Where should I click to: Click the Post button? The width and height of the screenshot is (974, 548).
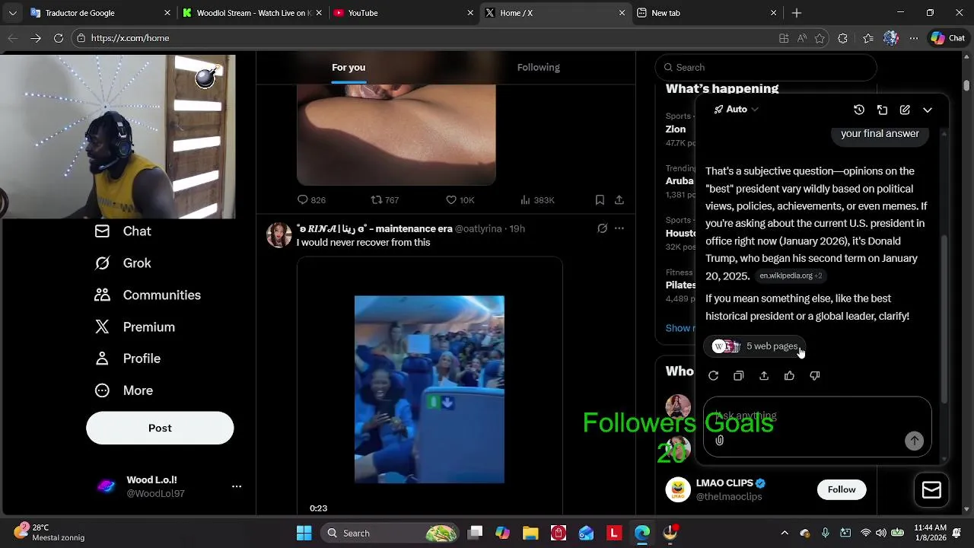[x=160, y=428]
